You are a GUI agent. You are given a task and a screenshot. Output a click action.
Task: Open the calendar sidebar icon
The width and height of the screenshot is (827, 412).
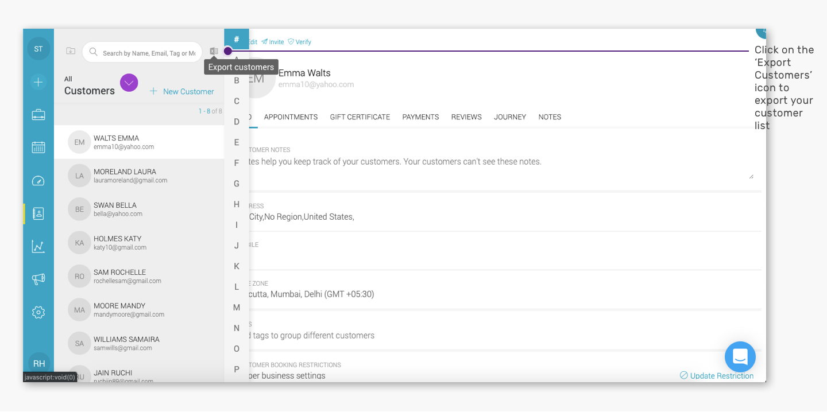(38, 147)
